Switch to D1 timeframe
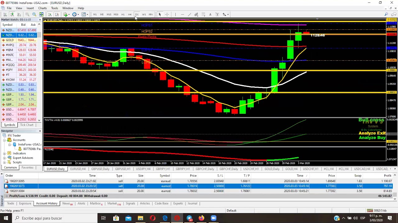398x223 pixels. [137, 14]
